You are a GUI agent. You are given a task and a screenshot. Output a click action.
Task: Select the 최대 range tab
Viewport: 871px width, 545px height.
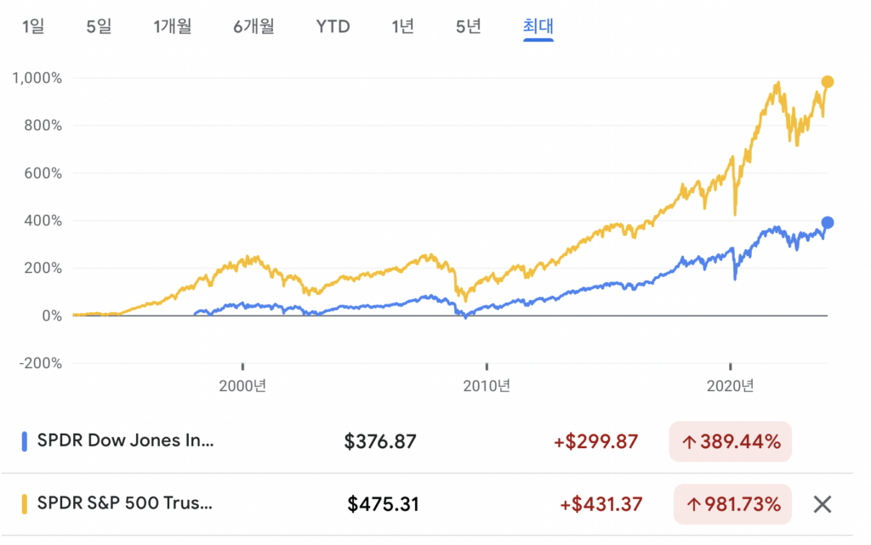[538, 26]
